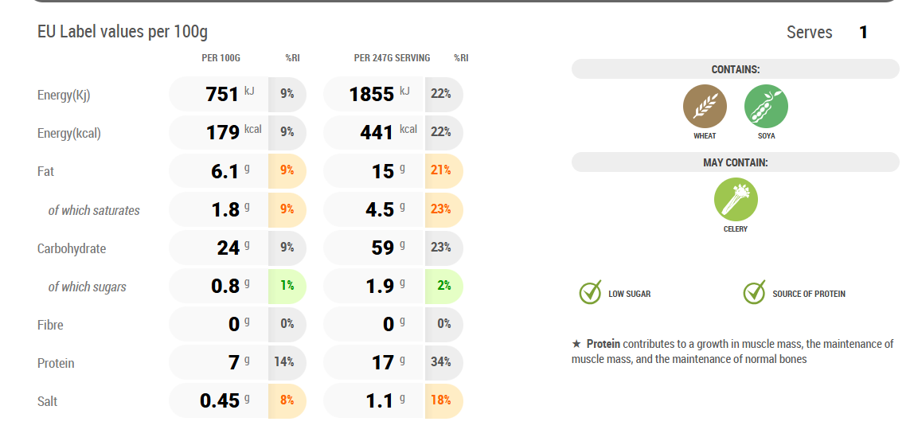
Task: Click the star icon beside Protein claim
Action: (x=576, y=344)
